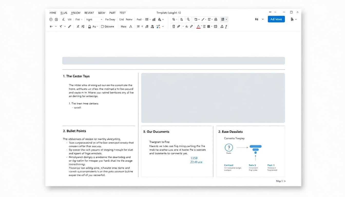Open the list style dropdown after Fed
The height and width of the screenshot is (197, 345).
148,19
